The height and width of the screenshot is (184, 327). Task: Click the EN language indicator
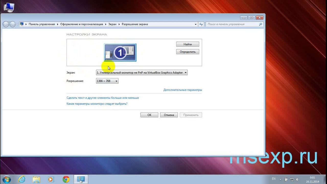click(x=274, y=179)
